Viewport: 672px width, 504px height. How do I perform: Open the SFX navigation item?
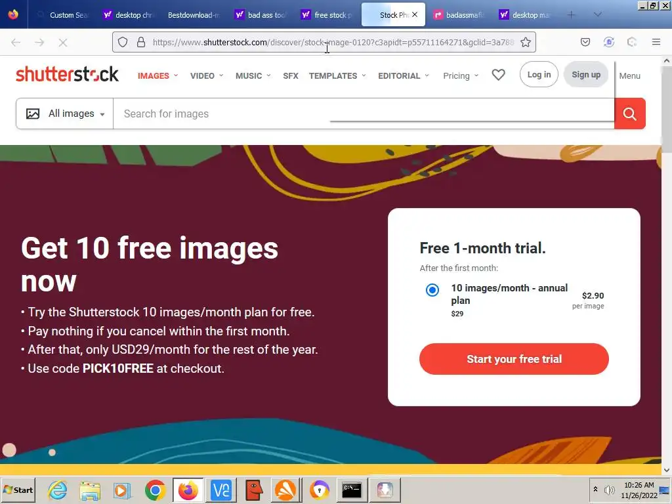click(290, 75)
